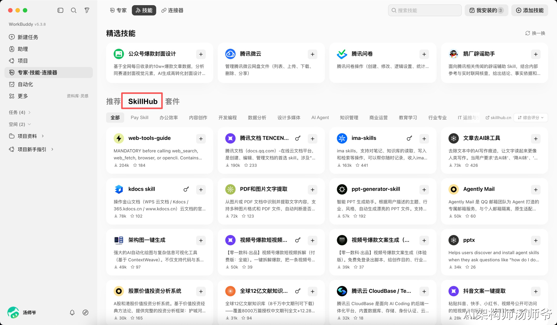Screen dimensions: 557x325
Task: Install 架构图一键生成 via plus icon
Action: pyautogui.click(x=201, y=240)
